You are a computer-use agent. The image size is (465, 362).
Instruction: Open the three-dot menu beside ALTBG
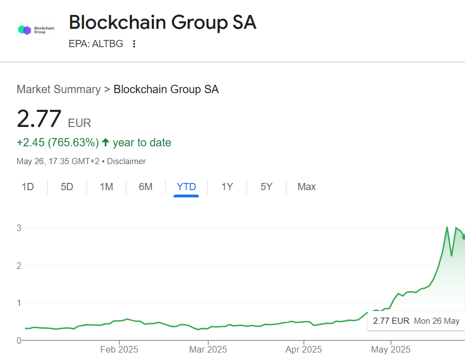click(x=134, y=44)
